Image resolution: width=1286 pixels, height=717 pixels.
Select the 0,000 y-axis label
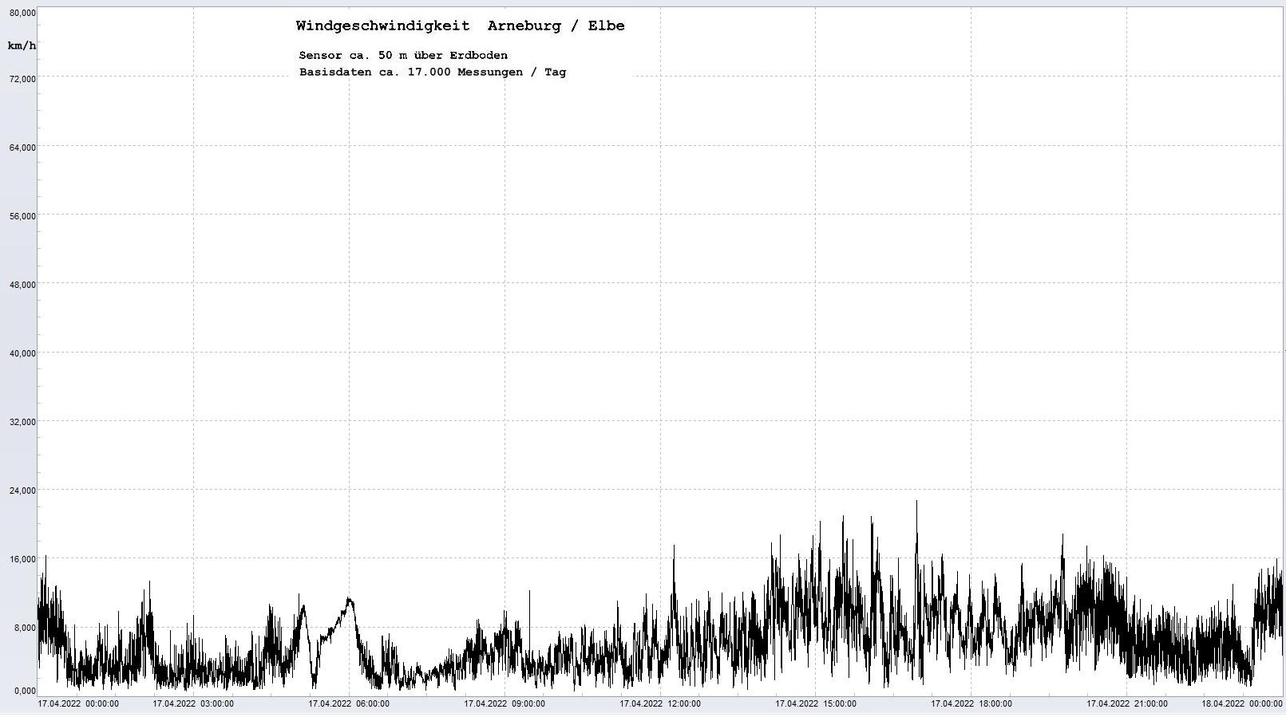24,691
